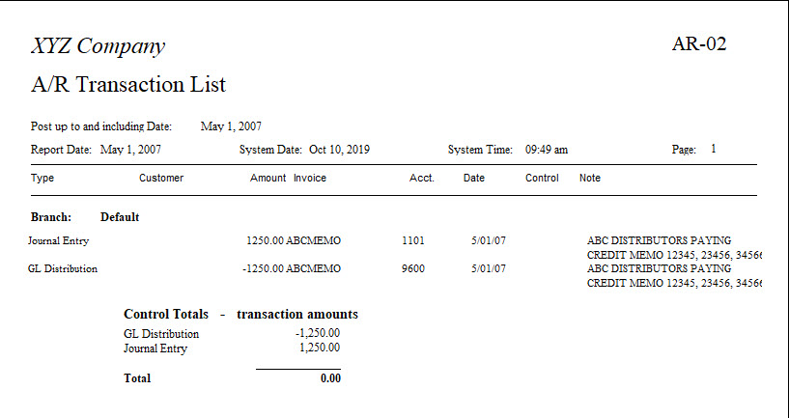The height and width of the screenshot is (418, 789).
Task: Select the GL Distribution transaction row type
Action: [63, 269]
